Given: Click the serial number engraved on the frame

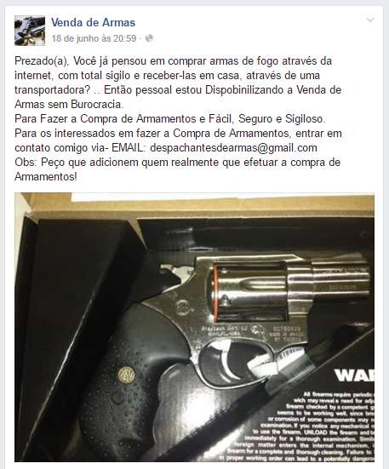Looking at the screenshot, I should pyautogui.click(x=287, y=329).
